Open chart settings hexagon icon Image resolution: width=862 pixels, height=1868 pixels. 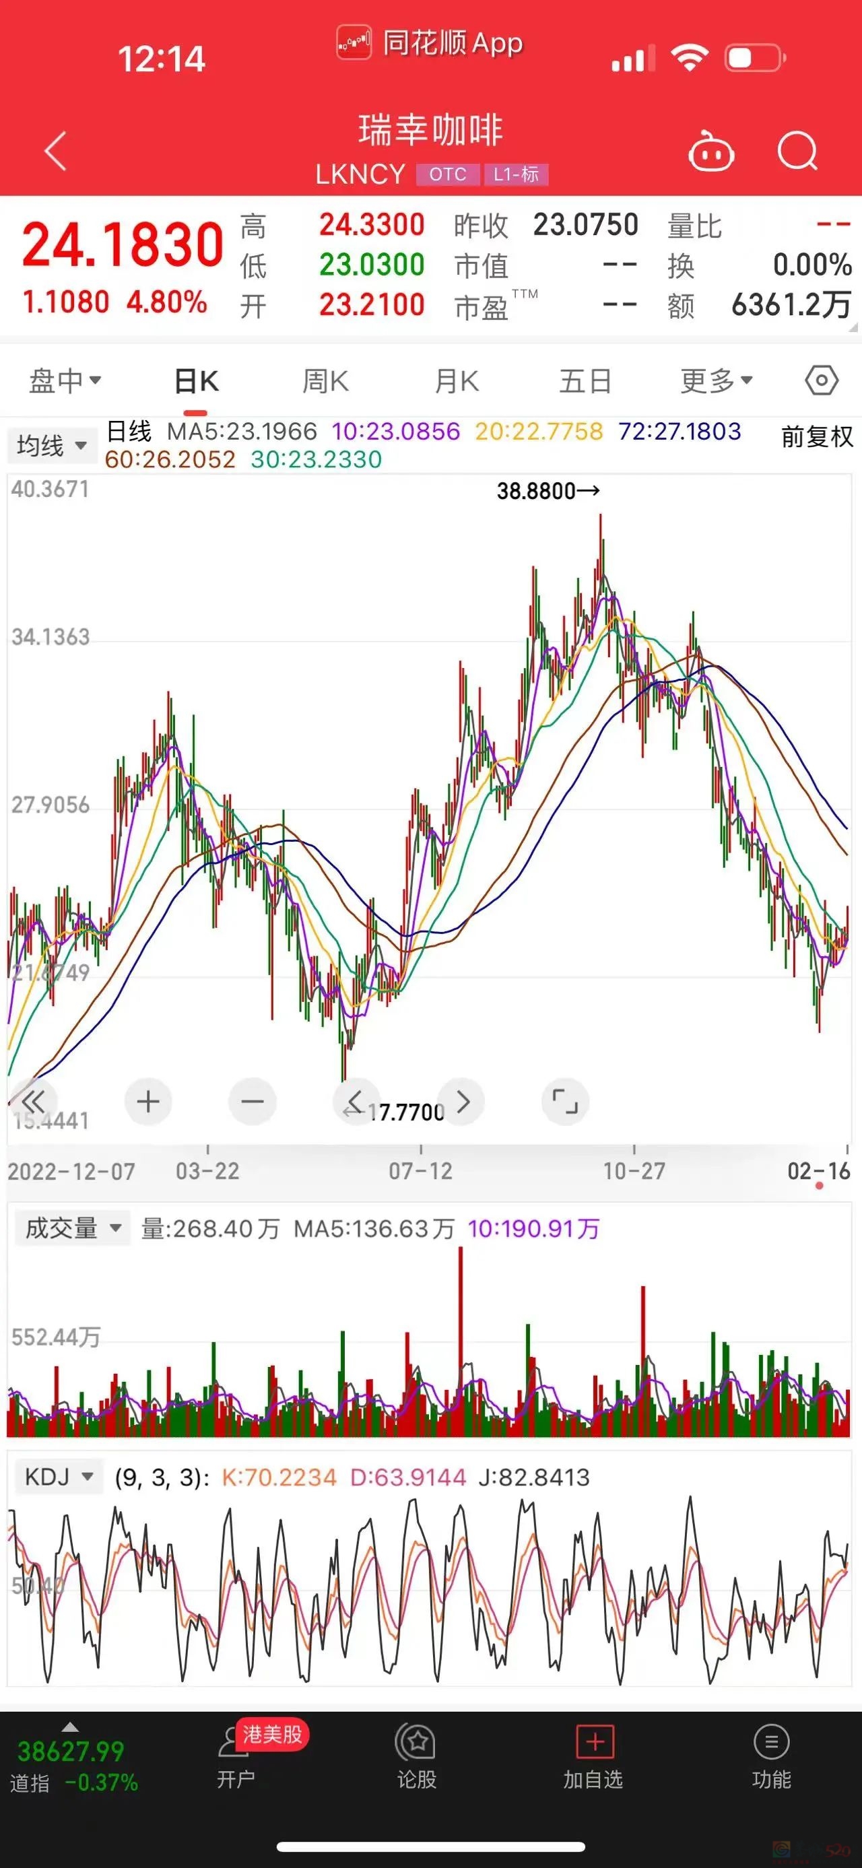pyautogui.click(x=821, y=380)
